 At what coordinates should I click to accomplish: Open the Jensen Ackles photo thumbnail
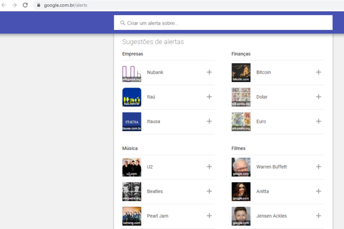(x=241, y=216)
